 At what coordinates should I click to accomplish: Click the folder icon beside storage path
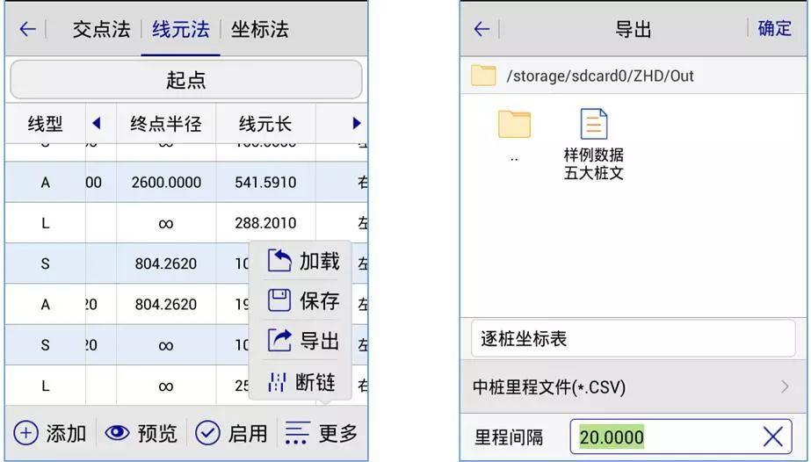(483, 76)
